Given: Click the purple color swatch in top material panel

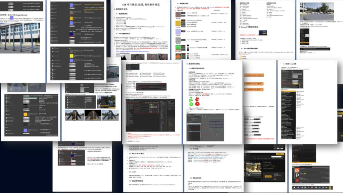Looking at the screenshot, I should [71, 5].
